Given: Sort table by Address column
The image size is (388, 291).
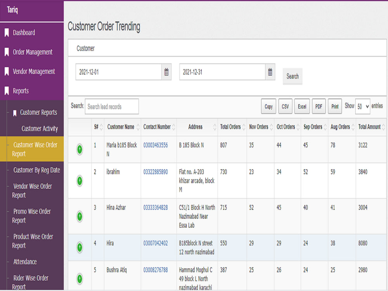Looking at the screenshot, I should tap(197, 127).
